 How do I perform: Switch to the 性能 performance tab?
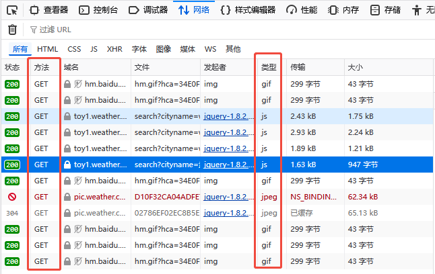(x=302, y=10)
